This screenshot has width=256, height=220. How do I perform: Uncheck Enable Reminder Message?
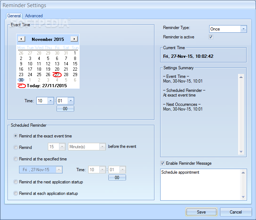pyautogui.click(x=162, y=163)
